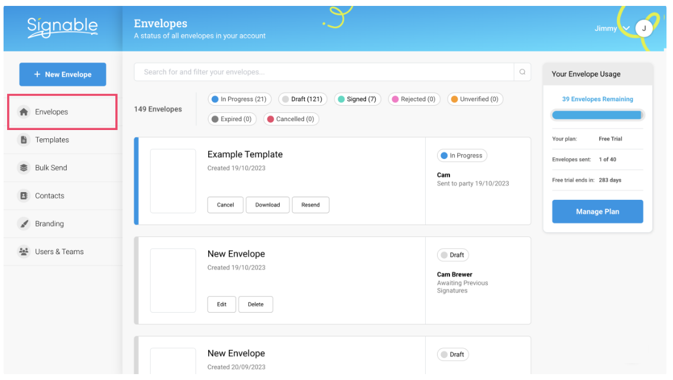673x380 pixels.
Task: Open the Jimmy account dropdown chevron
Action: pyautogui.click(x=626, y=28)
